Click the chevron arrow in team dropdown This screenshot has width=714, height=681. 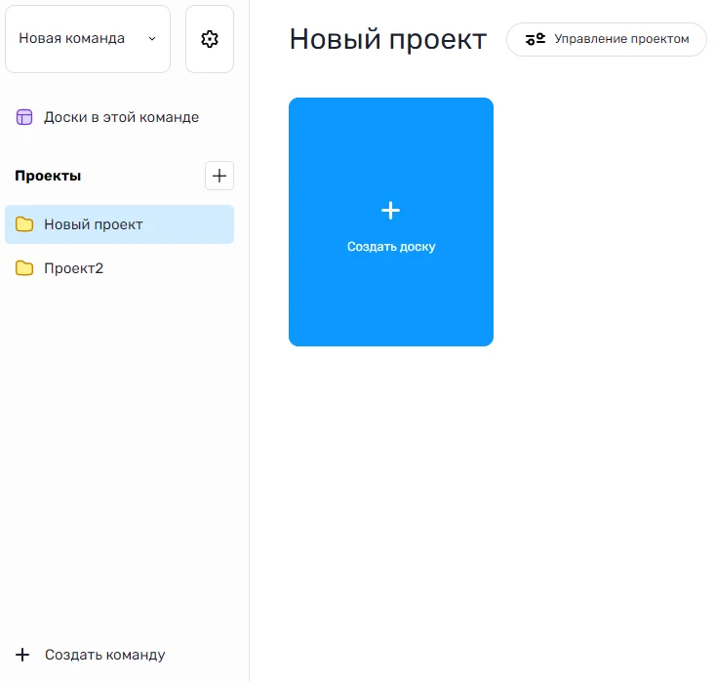[151, 39]
